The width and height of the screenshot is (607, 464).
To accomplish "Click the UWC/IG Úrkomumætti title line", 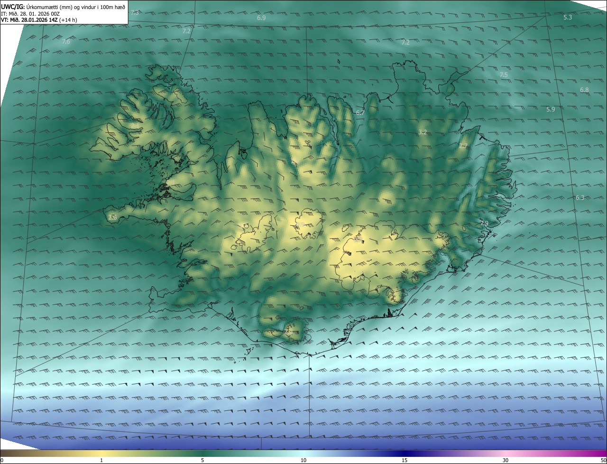I will pos(63,7).
